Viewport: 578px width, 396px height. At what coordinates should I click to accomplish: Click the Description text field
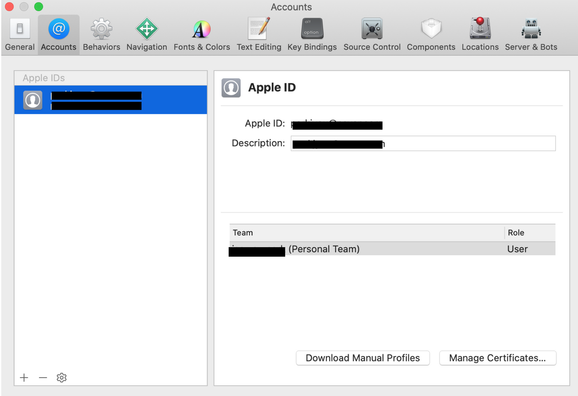423,143
